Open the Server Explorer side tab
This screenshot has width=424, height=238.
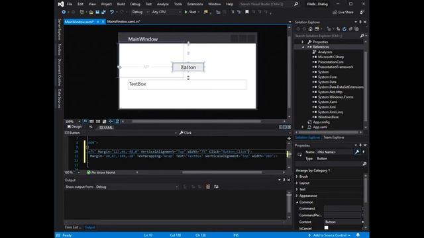tap(60, 30)
